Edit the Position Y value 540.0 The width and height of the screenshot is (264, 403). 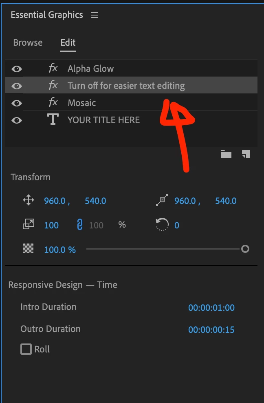(x=95, y=201)
